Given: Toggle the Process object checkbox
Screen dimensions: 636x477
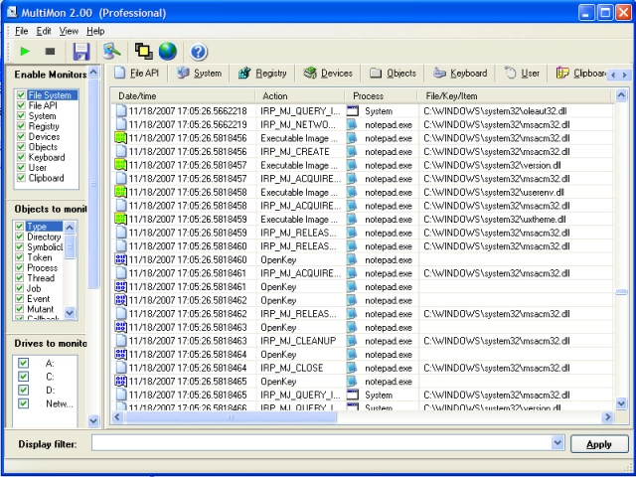Looking at the screenshot, I should (x=19, y=267).
